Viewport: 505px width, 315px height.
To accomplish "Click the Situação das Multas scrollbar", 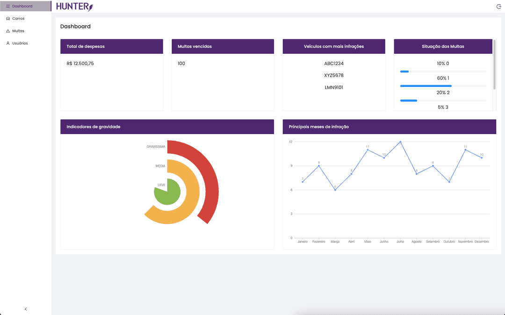I will tap(494, 64).
